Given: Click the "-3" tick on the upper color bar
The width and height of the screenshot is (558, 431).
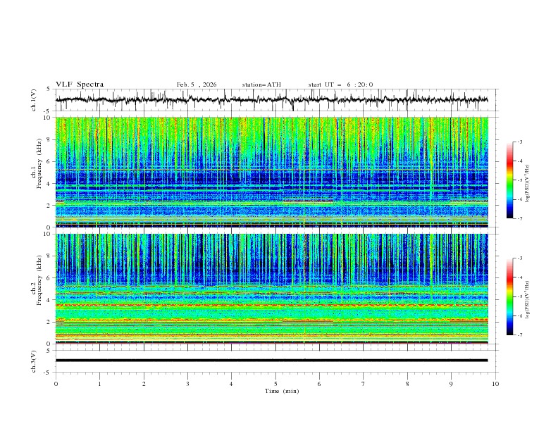Looking at the screenshot, I should [x=519, y=142].
